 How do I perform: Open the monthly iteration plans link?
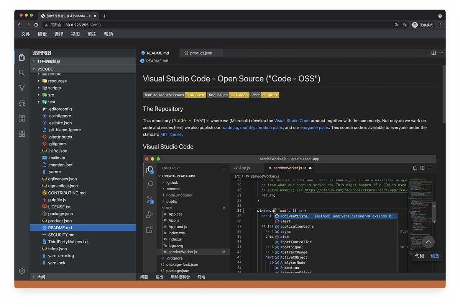click(261, 127)
